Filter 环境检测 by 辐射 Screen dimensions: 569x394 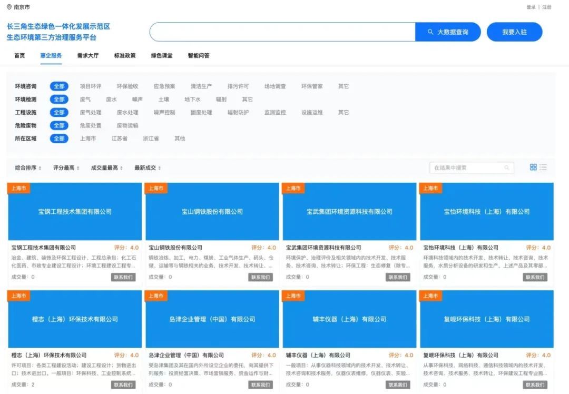pyautogui.click(x=221, y=100)
